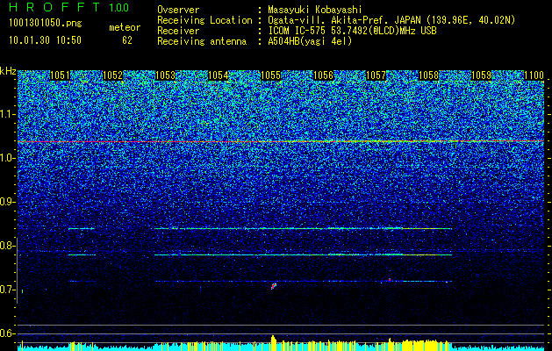Click the 1057 time marker
Viewport: 552px width, 351px height.
[x=376, y=75]
